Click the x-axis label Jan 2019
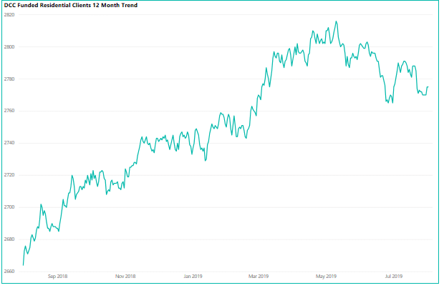Screen dimensions: 444x288 tap(193, 276)
